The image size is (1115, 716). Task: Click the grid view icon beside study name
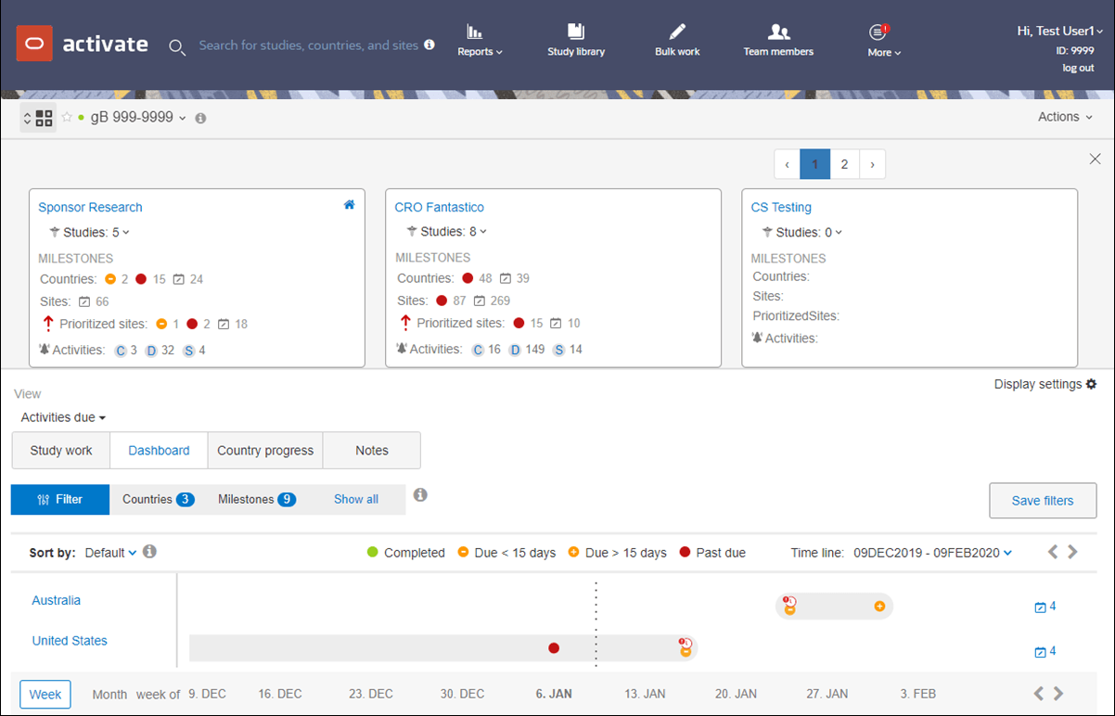pos(44,118)
